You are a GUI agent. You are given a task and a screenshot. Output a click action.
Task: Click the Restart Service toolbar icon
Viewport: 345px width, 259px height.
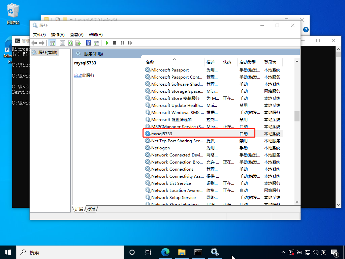(130, 43)
